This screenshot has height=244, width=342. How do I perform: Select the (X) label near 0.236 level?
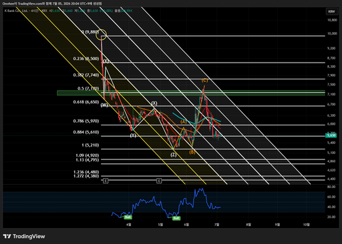click(x=106, y=61)
